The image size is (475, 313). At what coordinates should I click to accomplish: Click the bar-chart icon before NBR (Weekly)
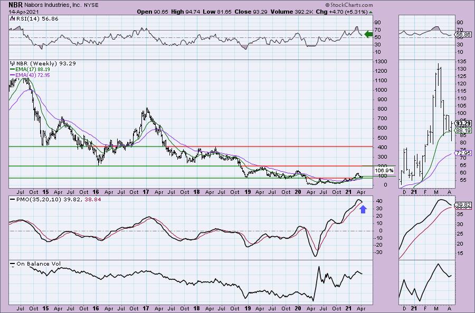13,64
